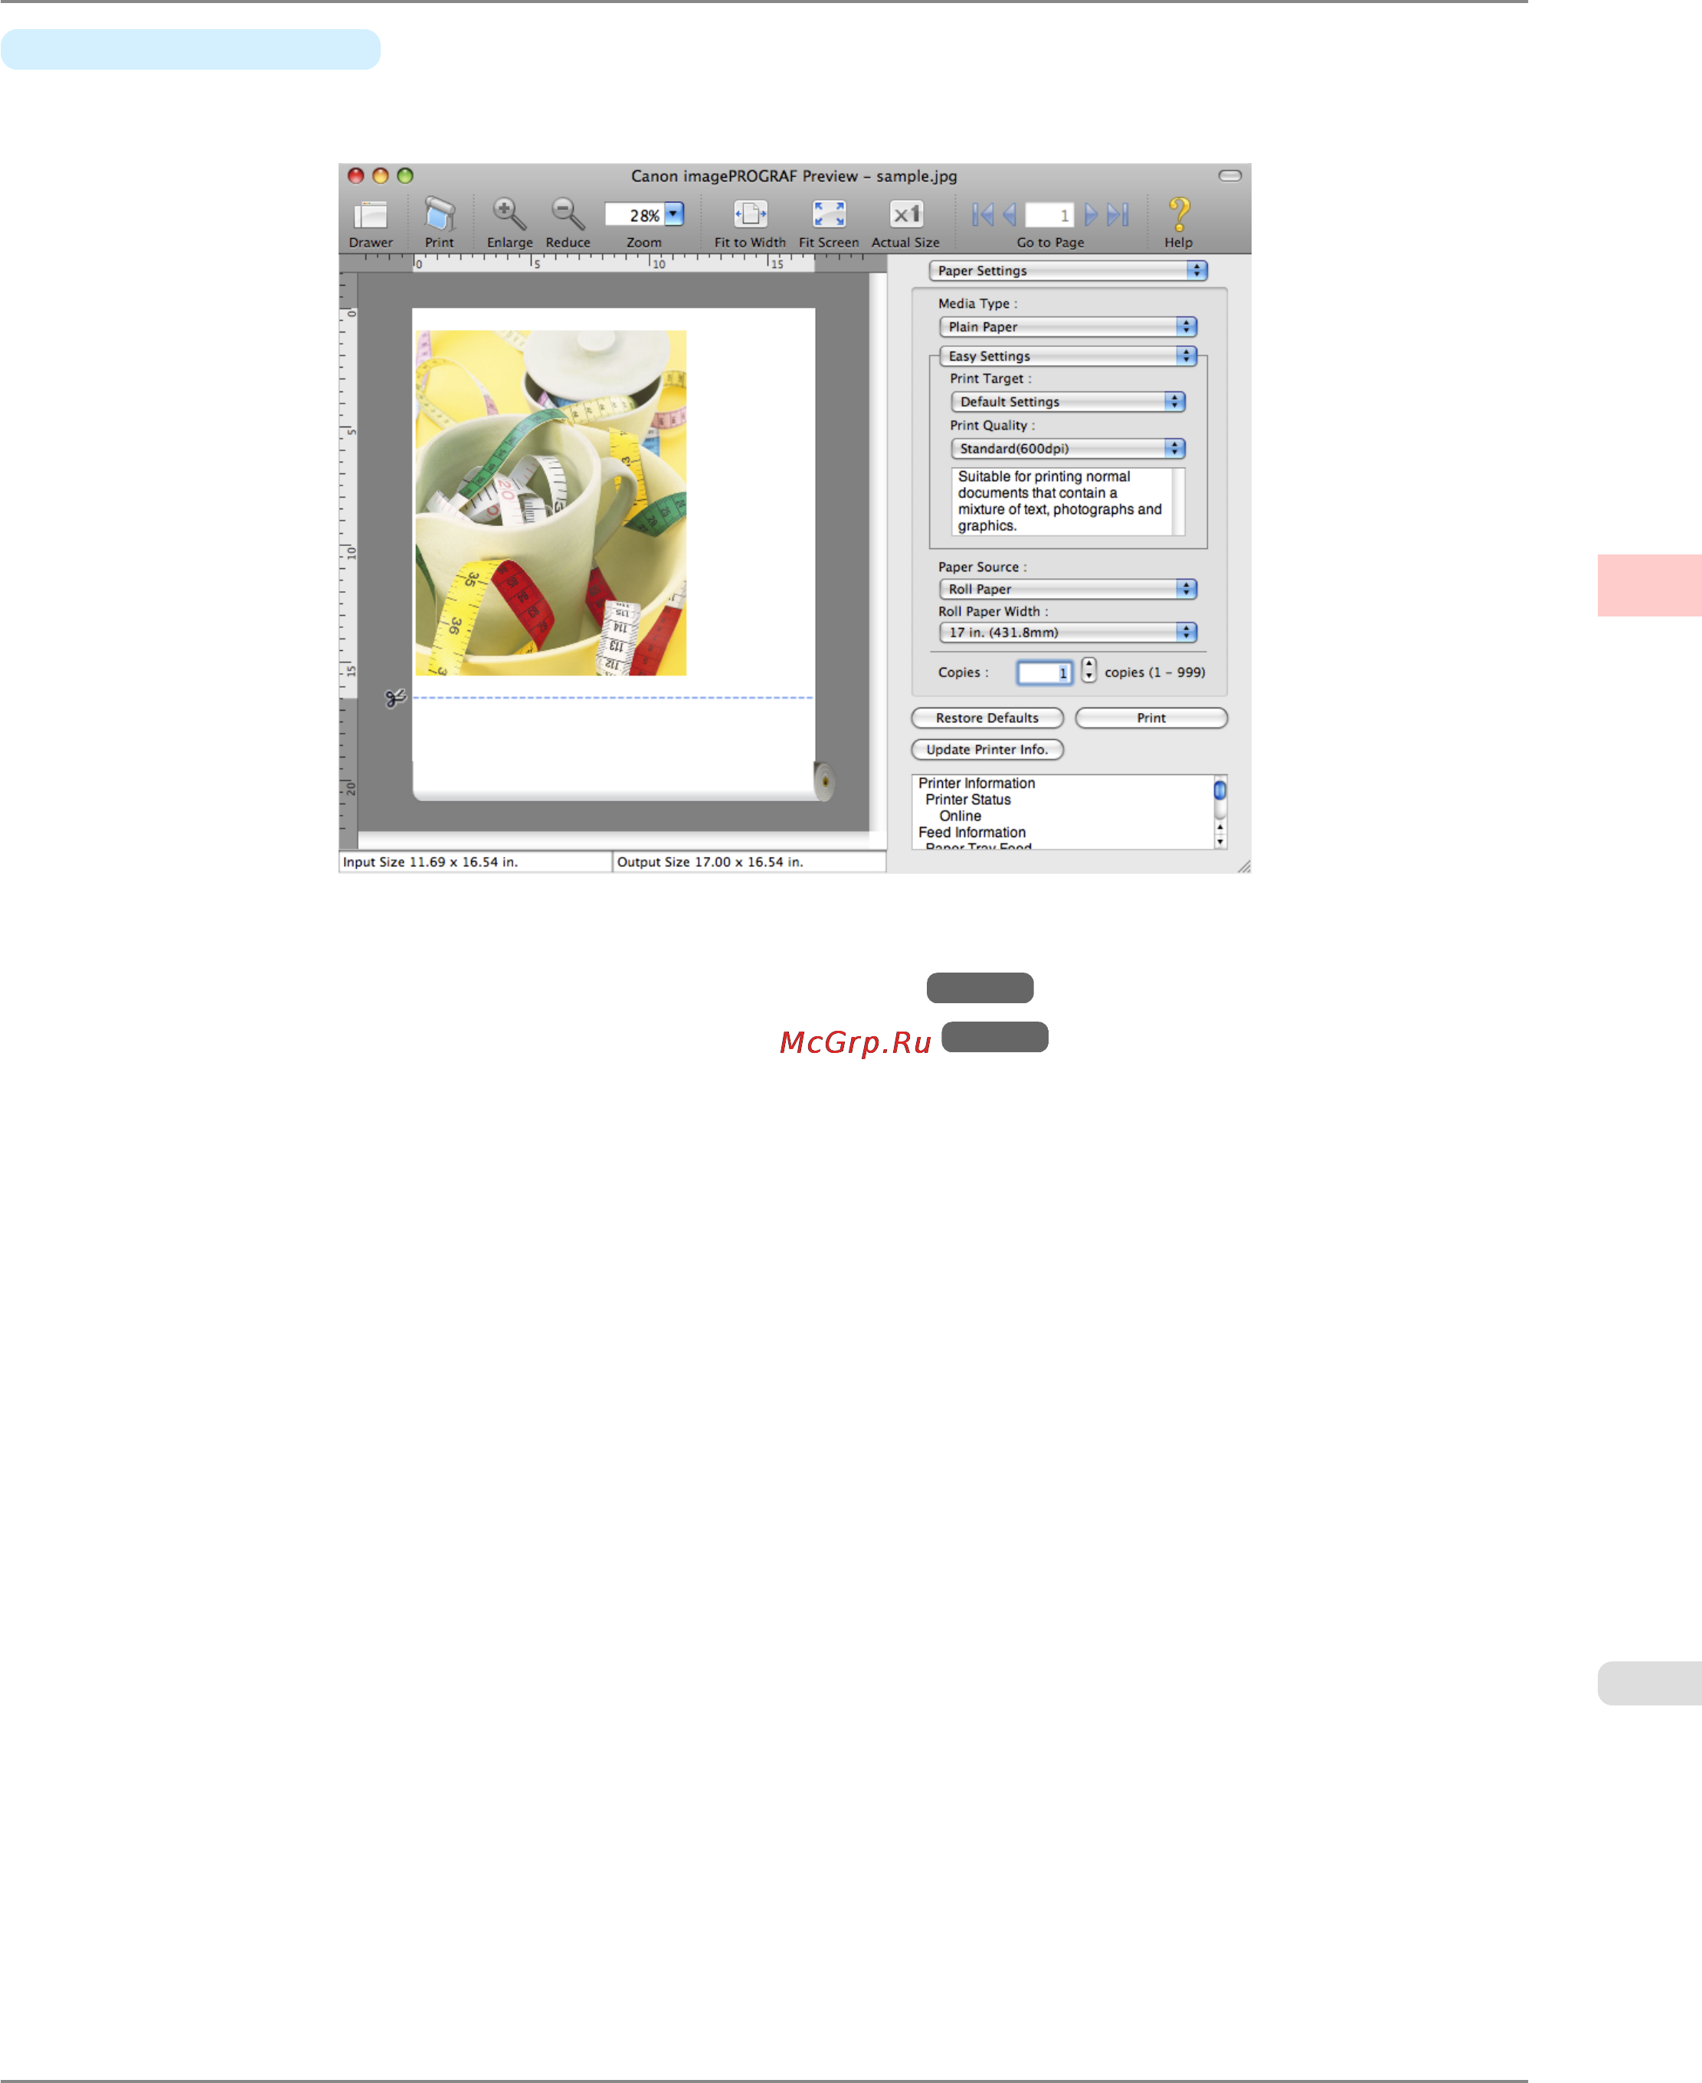Open Print Quality Standard(600dpi) dropdown
Image resolution: width=1702 pixels, height=2083 pixels.
point(1068,448)
